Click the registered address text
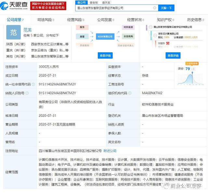 70,151
